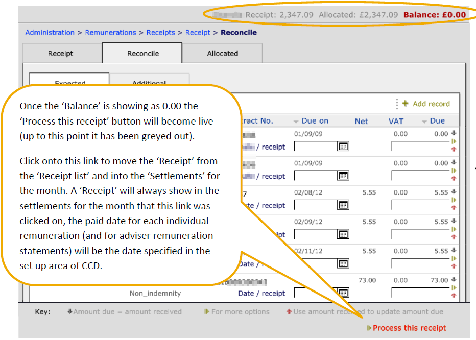Open the calendar picker in the 02/11/12 row

(343, 263)
